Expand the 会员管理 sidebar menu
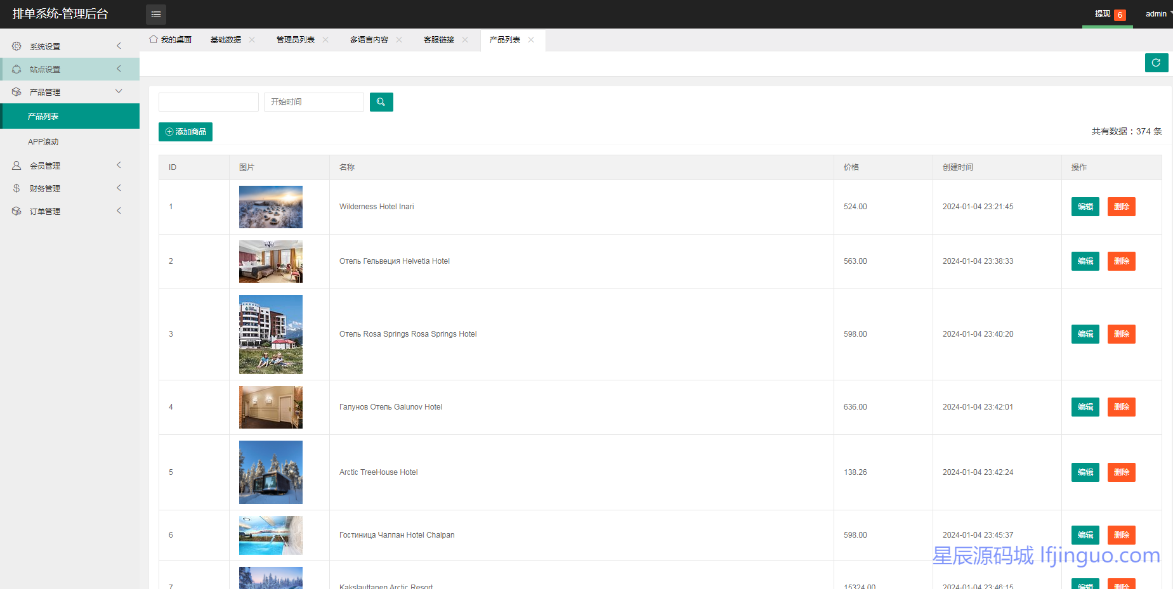Image resolution: width=1173 pixels, height=589 pixels. click(x=69, y=165)
